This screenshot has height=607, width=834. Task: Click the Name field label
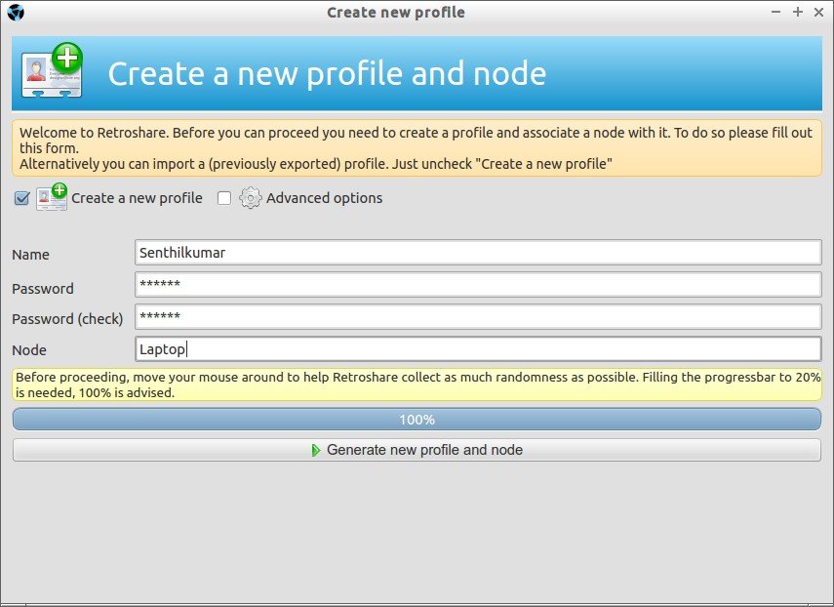pyautogui.click(x=30, y=255)
